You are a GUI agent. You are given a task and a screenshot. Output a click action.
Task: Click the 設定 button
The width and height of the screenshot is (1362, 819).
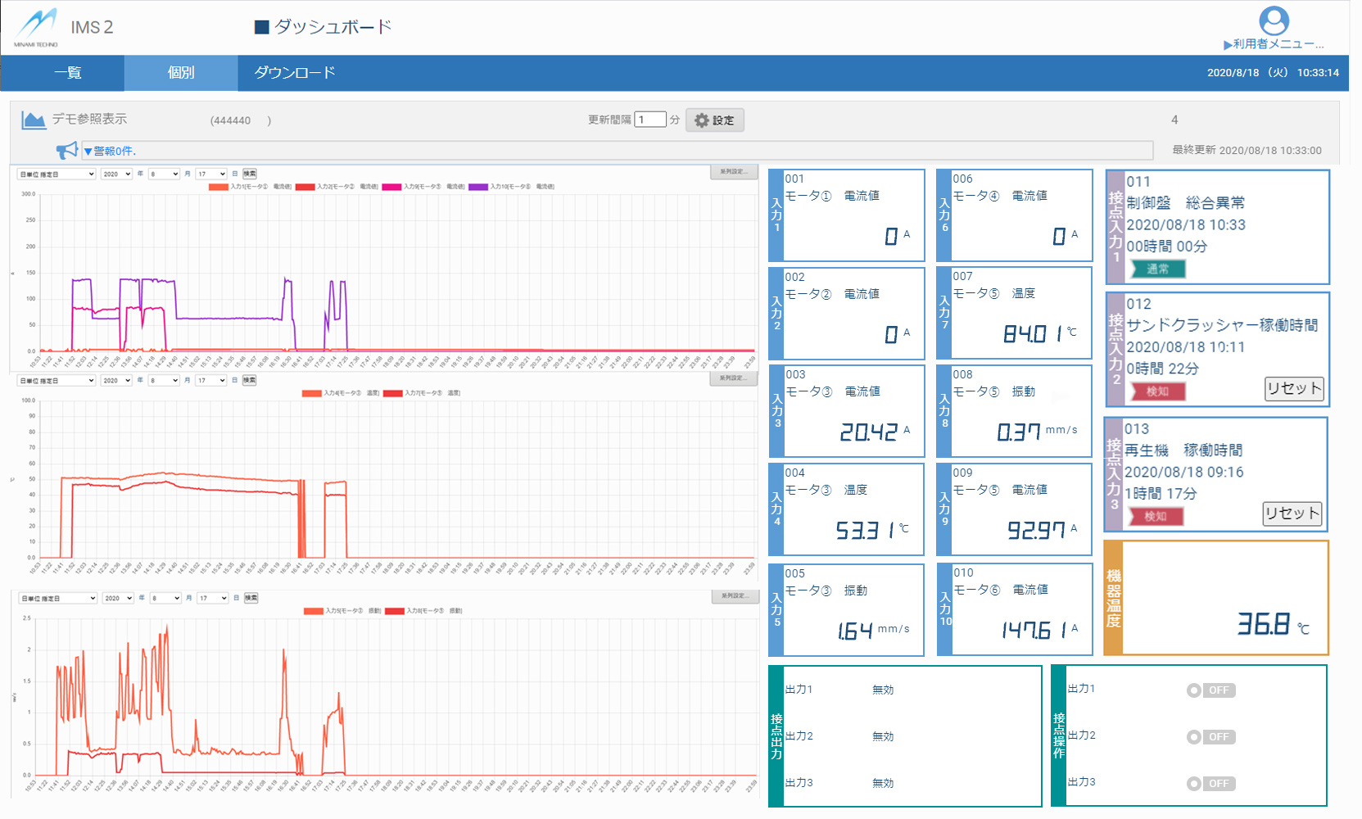715,120
